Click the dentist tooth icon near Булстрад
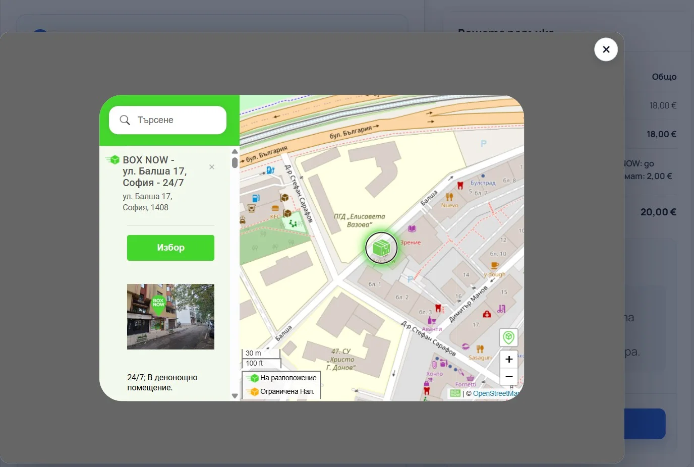Screen dimensions: 694x467 [x=460, y=186]
